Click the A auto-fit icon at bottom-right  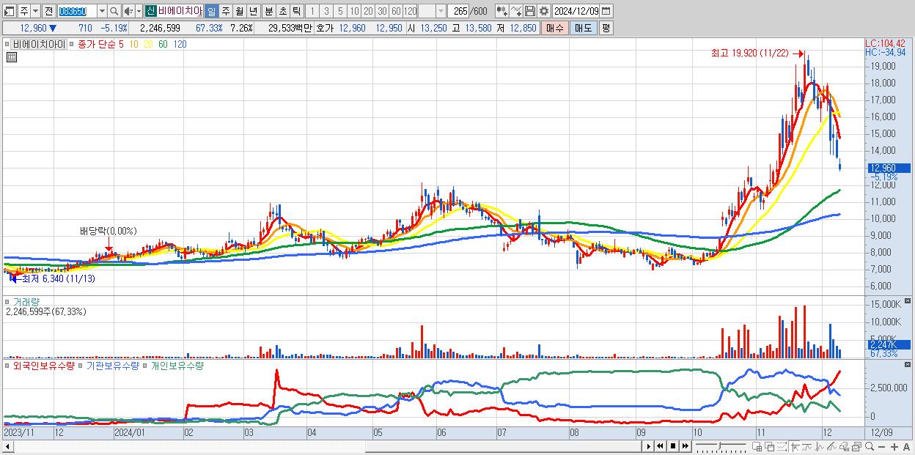click(906, 446)
